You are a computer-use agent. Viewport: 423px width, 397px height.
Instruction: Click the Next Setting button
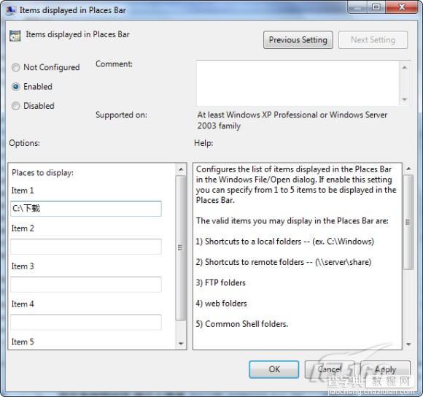click(x=373, y=40)
